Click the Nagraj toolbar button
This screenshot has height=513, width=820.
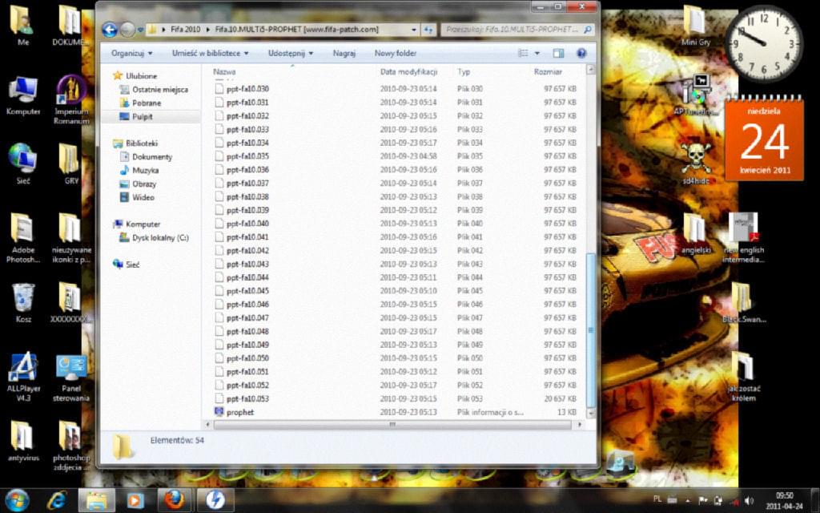344,53
